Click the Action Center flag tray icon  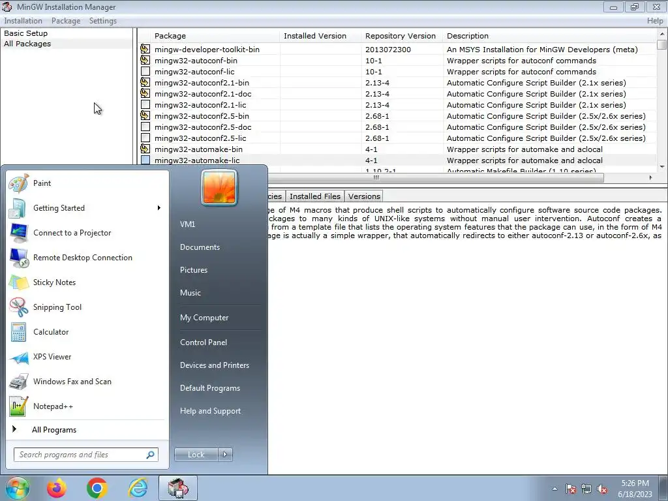(x=571, y=489)
